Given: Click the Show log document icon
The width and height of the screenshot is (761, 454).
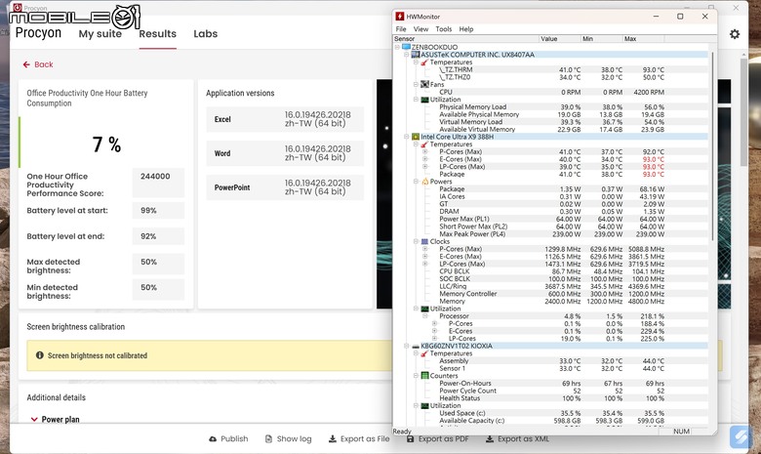Looking at the screenshot, I should [267, 439].
